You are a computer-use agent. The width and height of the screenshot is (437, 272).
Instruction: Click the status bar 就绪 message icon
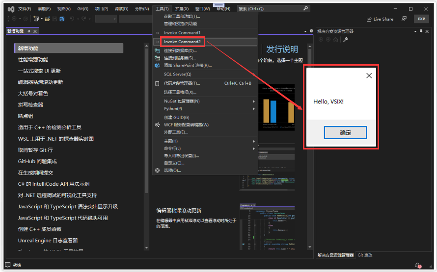click(8, 265)
